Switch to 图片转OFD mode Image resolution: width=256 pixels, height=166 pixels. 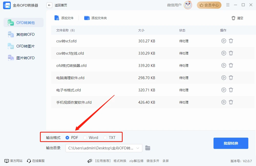(x=24, y=58)
